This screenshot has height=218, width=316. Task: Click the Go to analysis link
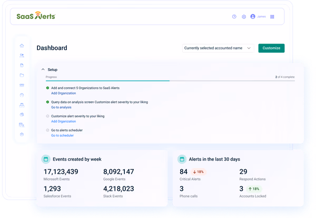61,107
